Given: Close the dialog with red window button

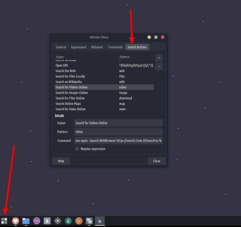Looking at the screenshot, I should tap(163, 37).
